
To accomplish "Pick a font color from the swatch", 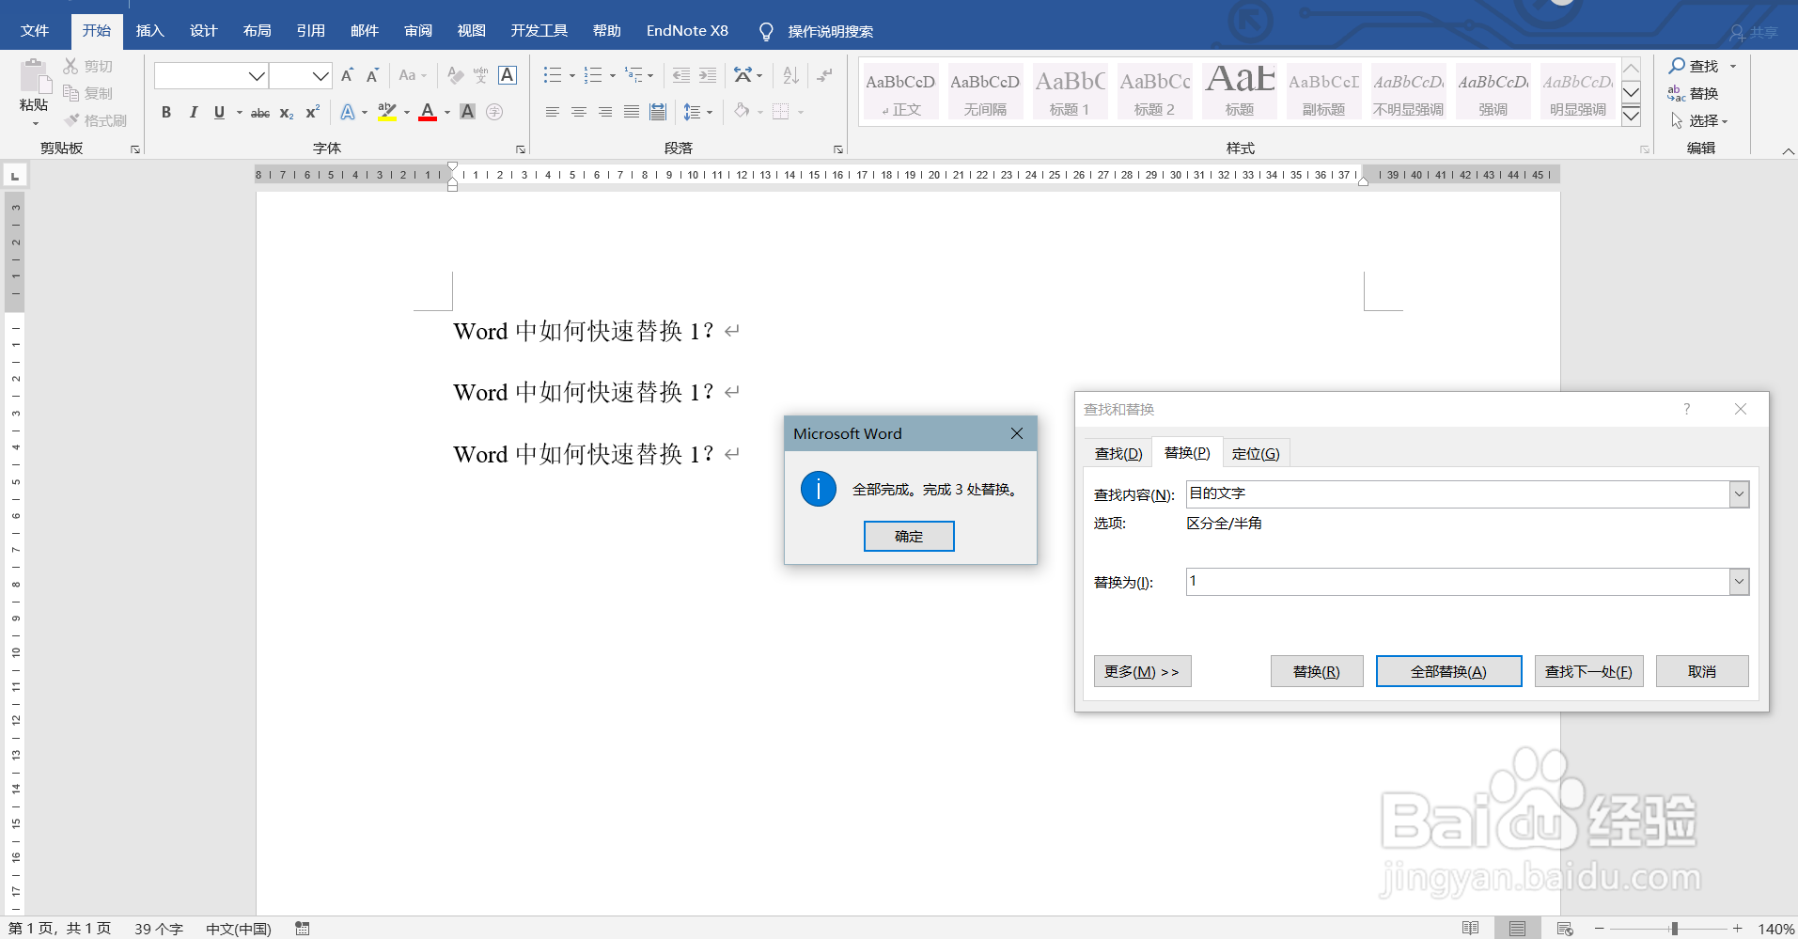I will [426, 112].
